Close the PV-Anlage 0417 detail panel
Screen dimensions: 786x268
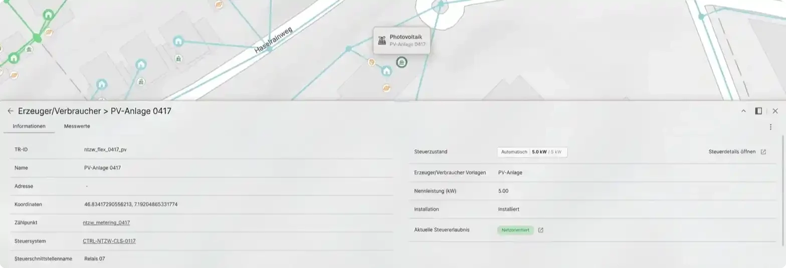[775, 111]
